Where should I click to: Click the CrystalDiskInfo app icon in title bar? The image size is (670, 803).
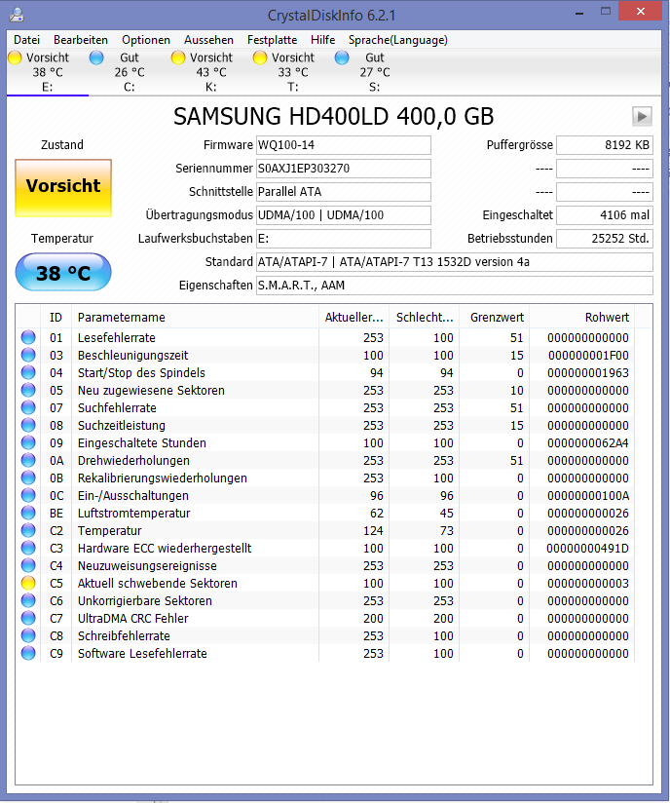[x=17, y=15]
